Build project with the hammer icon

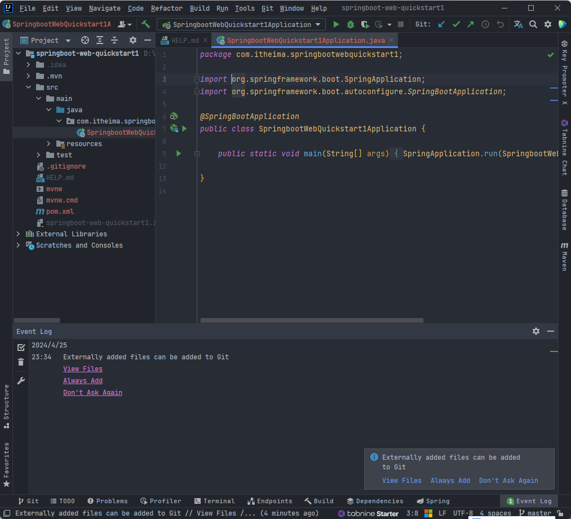[145, 24]
